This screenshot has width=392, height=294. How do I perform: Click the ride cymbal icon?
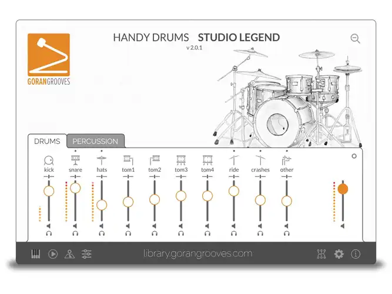(x=234, y=160)
